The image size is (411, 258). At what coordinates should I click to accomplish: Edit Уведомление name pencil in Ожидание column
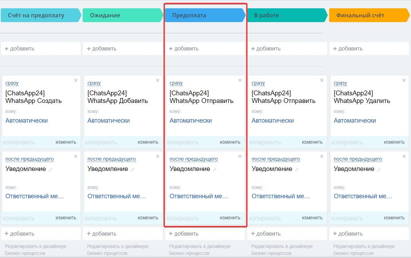click(x=133, y=170)
